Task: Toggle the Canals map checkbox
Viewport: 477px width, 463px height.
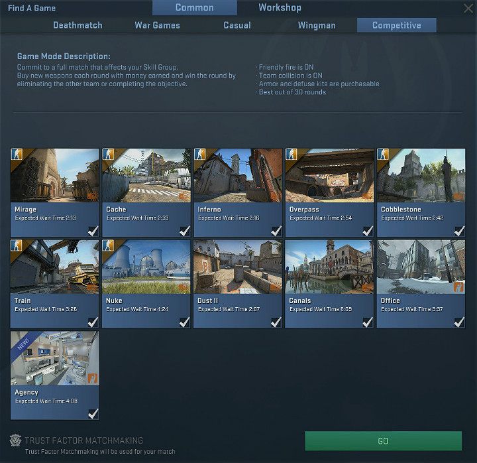Action: pos(368,322)
